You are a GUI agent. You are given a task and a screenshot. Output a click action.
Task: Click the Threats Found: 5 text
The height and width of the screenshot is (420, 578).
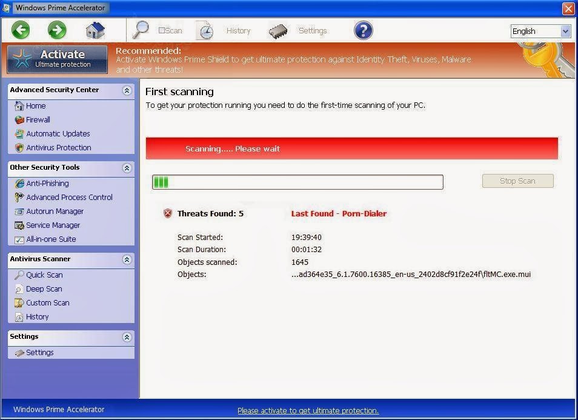210,213
